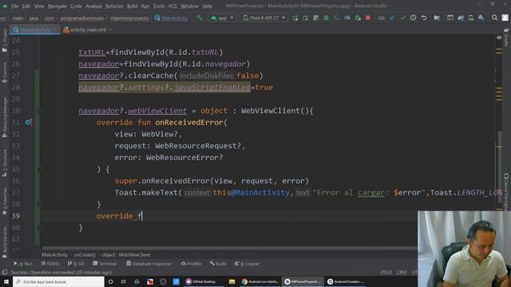
Task: Click fold end marker at line 38
Action: (x=39, y=204)
